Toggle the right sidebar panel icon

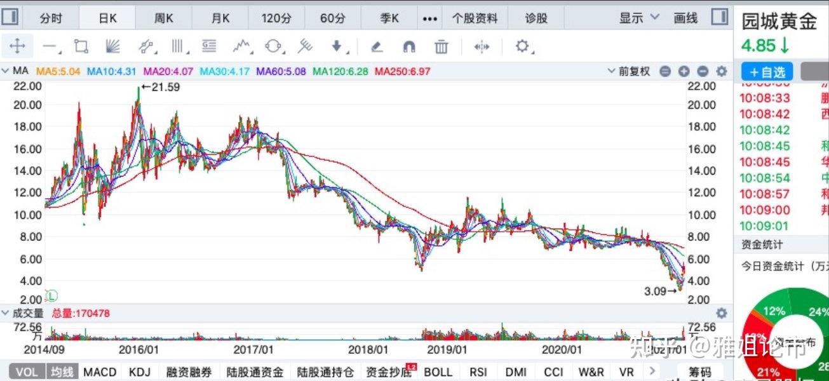click(719, 18)
